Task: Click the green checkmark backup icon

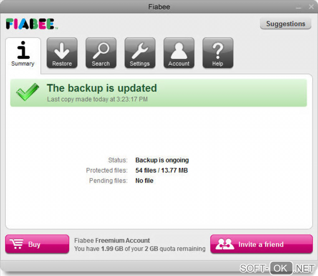Action: tap(27, 92)
